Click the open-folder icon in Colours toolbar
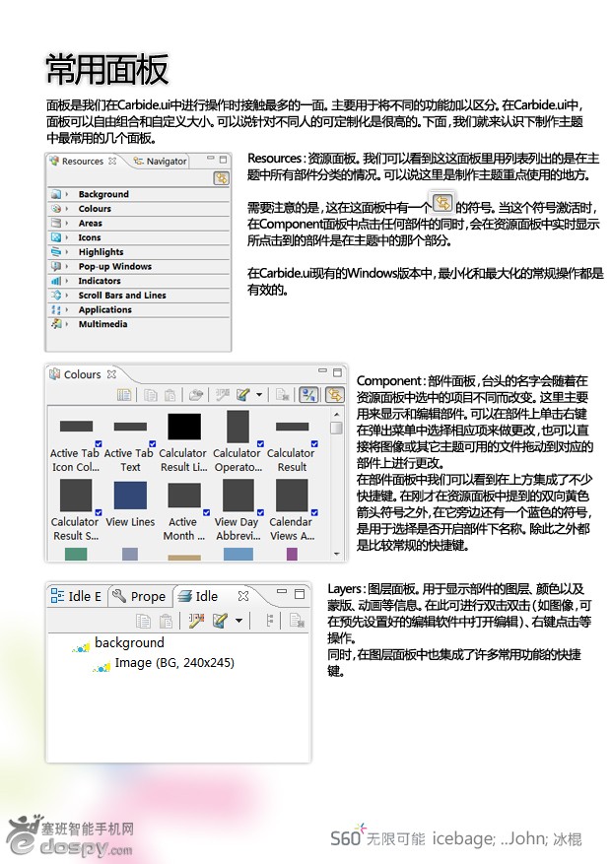611x864 pixels. coord(196,394)
